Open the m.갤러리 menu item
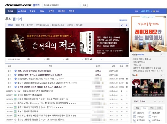The height and width of the screenshot is (124, 167). pos(22,11)
